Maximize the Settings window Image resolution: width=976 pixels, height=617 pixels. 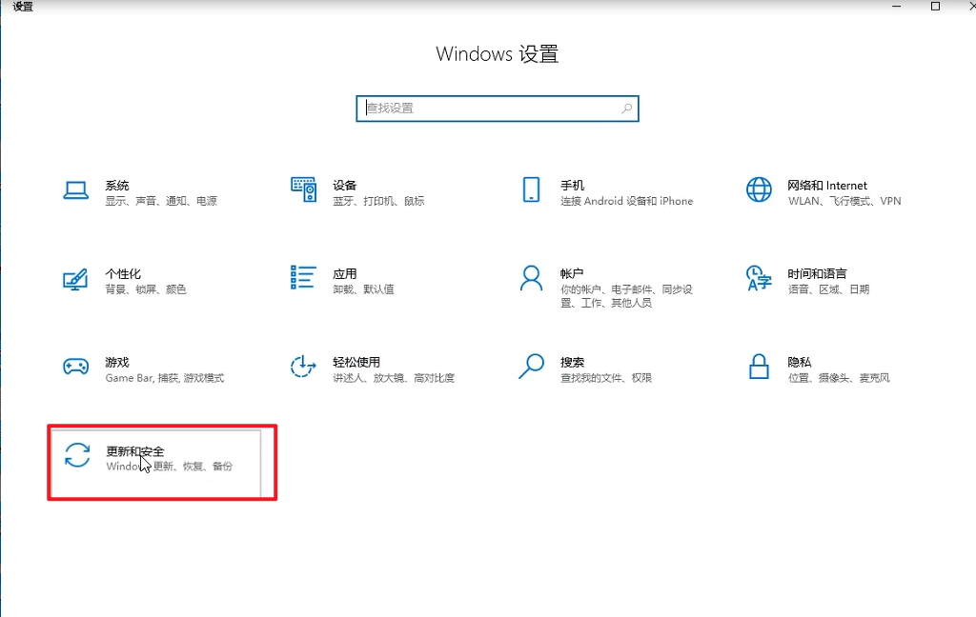click(935, 7)
